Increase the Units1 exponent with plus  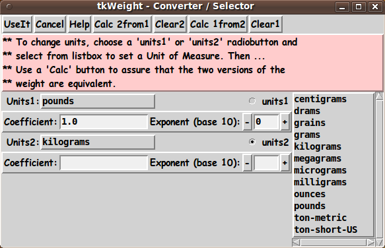[285, 121]
